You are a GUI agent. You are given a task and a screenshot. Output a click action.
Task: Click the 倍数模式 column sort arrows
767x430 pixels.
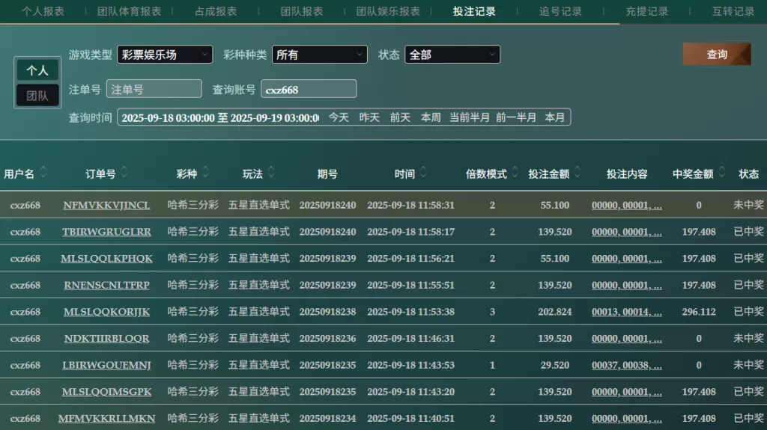pos(515,173)
